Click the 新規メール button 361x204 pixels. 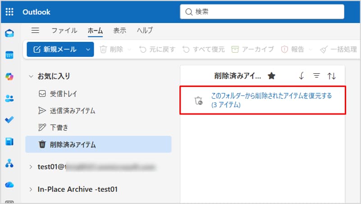point(55,50)
